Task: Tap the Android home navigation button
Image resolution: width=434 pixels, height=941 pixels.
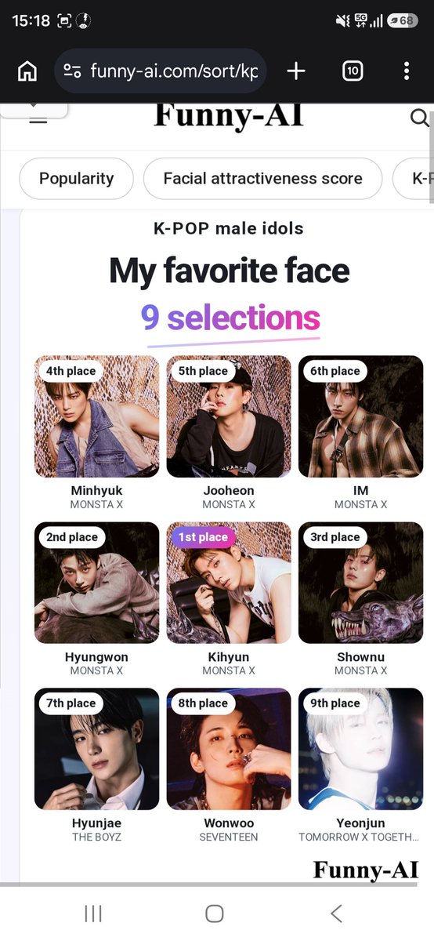Action: coord(215,913)
